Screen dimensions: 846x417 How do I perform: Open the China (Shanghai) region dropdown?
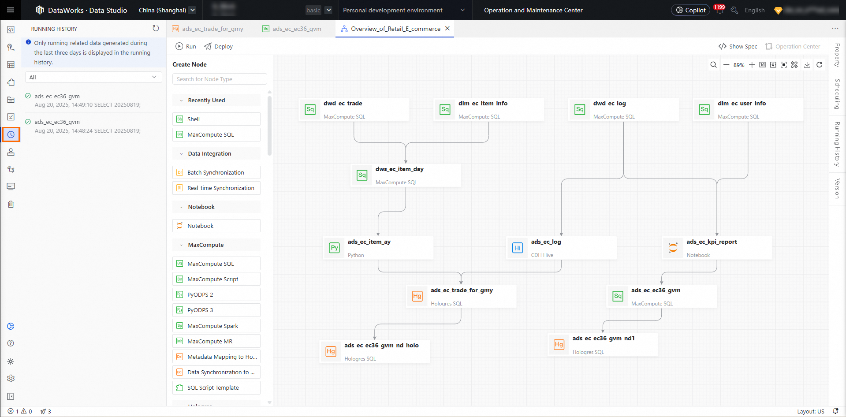pos(167,10)
